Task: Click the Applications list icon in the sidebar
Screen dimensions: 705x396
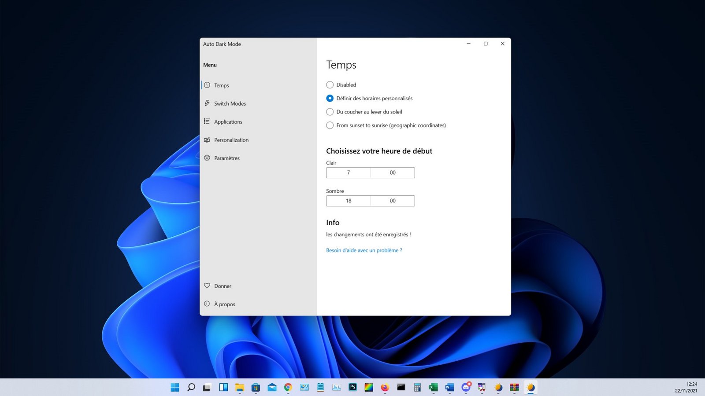Action: coord(207,121)
